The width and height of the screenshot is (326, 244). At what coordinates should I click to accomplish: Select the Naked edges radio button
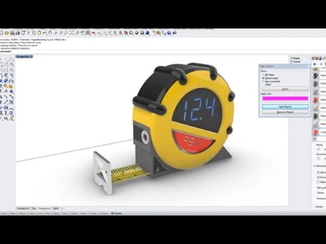(264, 78)
